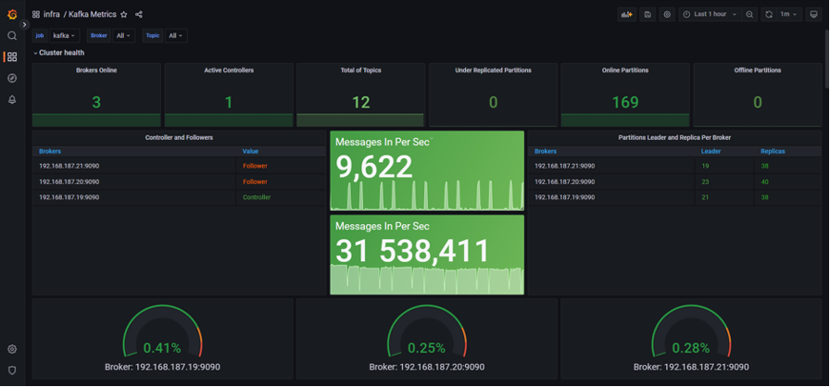
Task: Open the Topic All variable dropdown
Action: coord(176,35)
